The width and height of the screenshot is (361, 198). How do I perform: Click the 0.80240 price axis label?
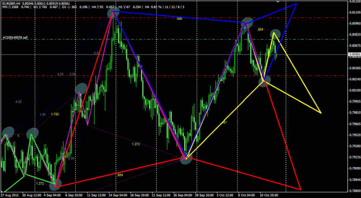[x=355, y=80]
